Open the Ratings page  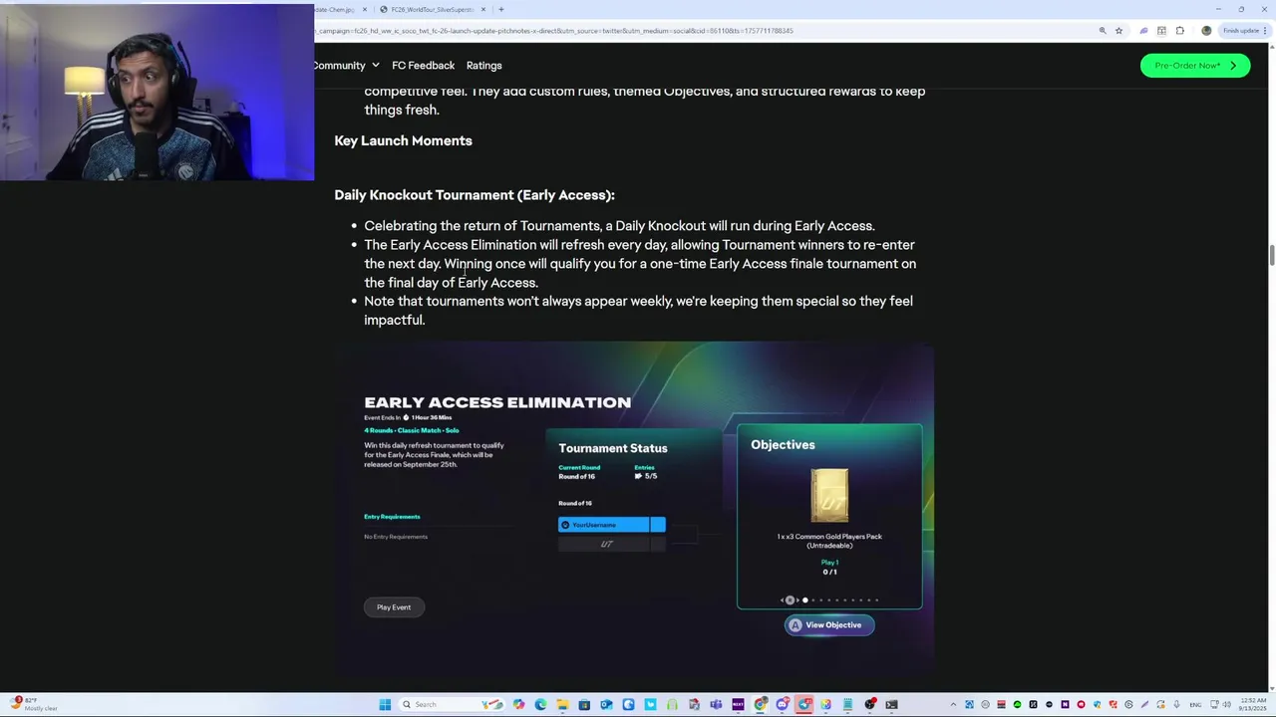pyautogui.click(x=483, y=66)
